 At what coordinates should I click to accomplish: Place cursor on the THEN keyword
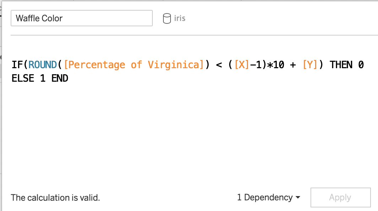click(x=341, y=65)
